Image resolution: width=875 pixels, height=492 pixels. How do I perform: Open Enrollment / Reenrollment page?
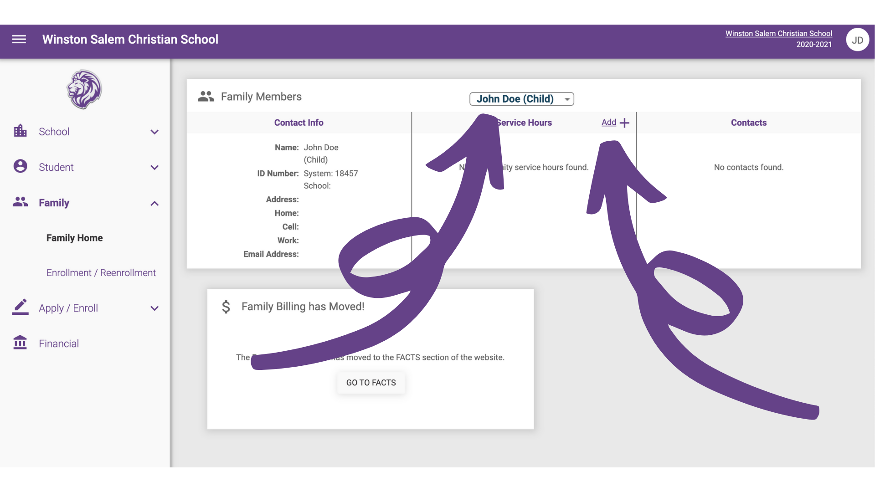click(x=101, y=272)
